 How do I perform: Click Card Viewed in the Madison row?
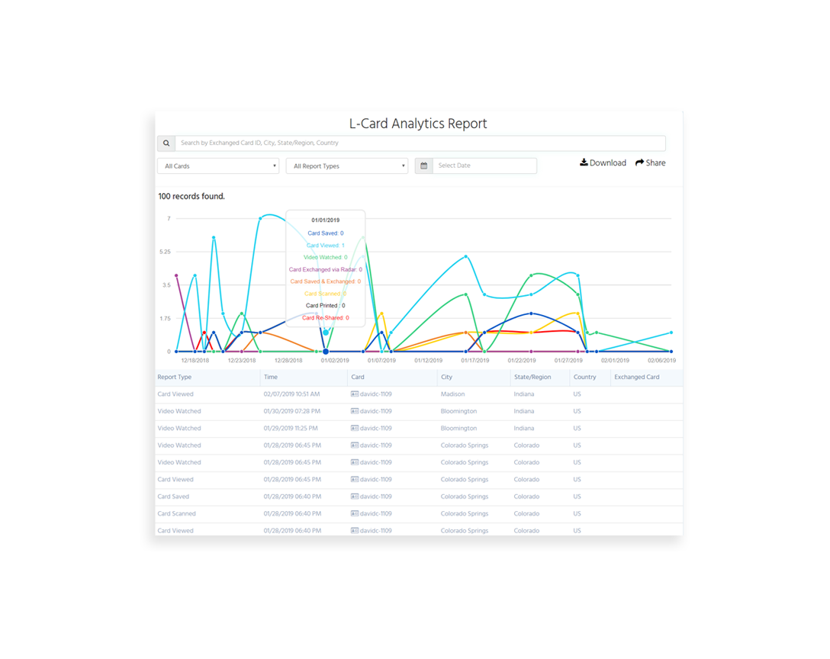175,394
